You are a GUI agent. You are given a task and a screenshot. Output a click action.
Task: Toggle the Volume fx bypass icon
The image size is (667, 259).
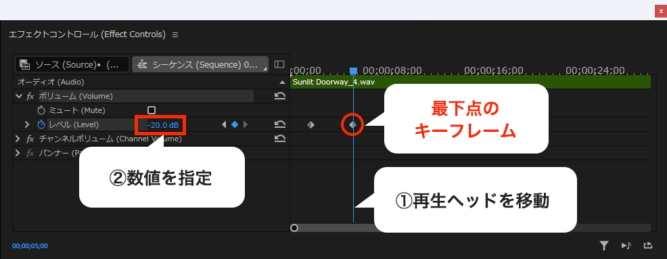pos(30,97)
